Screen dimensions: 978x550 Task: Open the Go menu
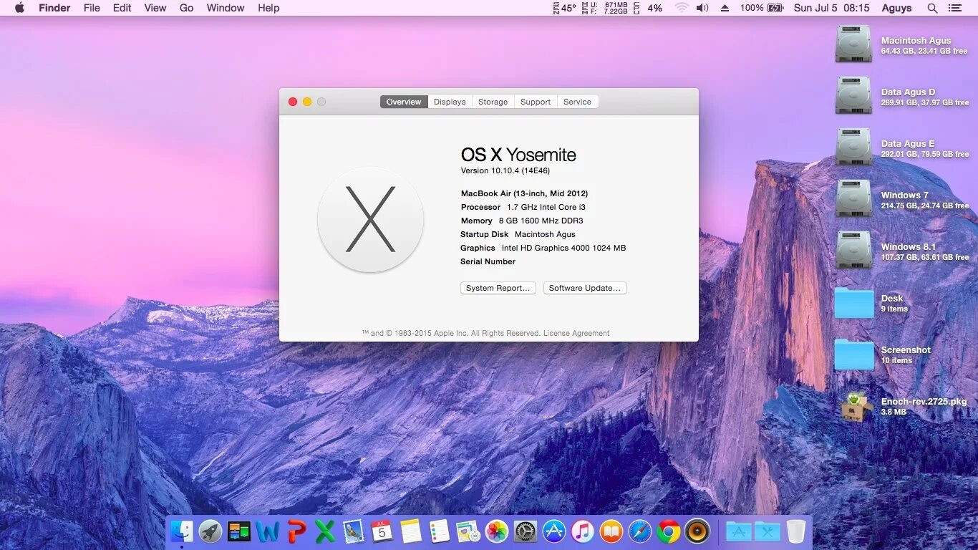coord(187,8)
